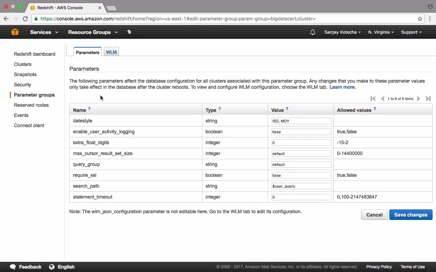Bookmark this page with the star icon
Screen dimensions: 436x272
point(420,19)
